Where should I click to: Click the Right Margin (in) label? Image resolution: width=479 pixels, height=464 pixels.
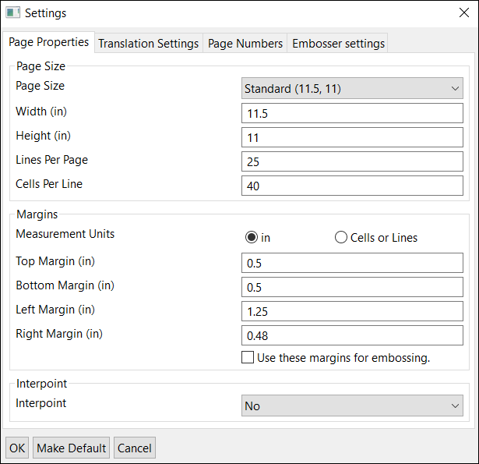point(59,334)
